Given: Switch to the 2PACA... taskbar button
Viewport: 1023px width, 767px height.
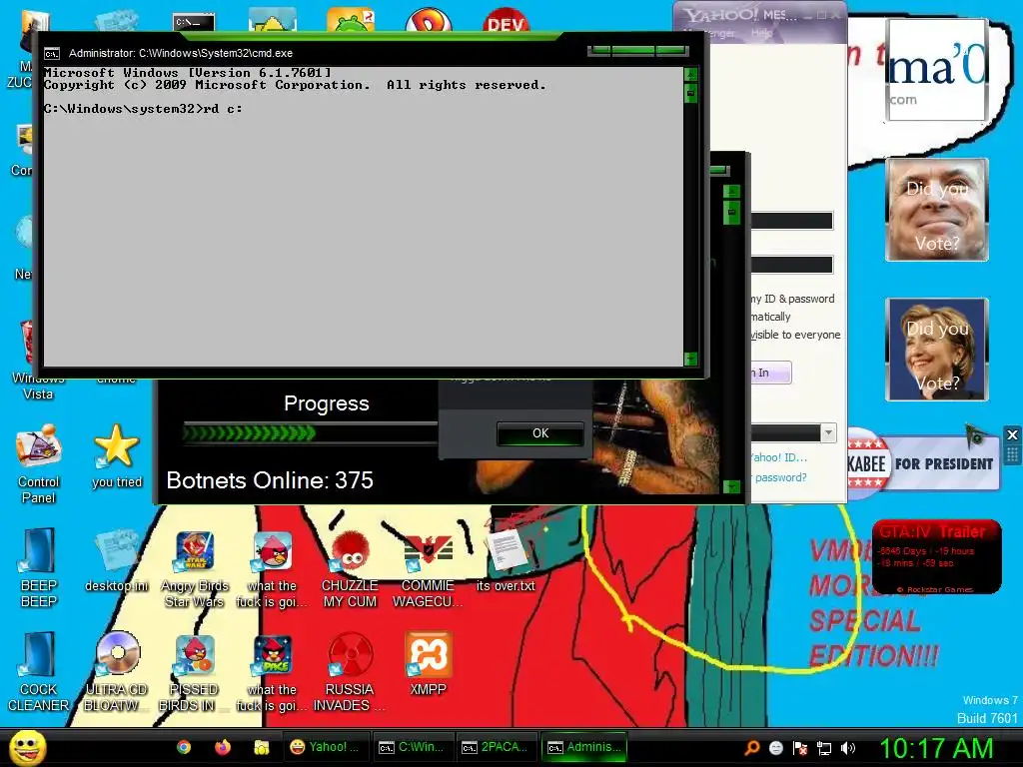Looking at the screenshot, I should tap(495, 747).
